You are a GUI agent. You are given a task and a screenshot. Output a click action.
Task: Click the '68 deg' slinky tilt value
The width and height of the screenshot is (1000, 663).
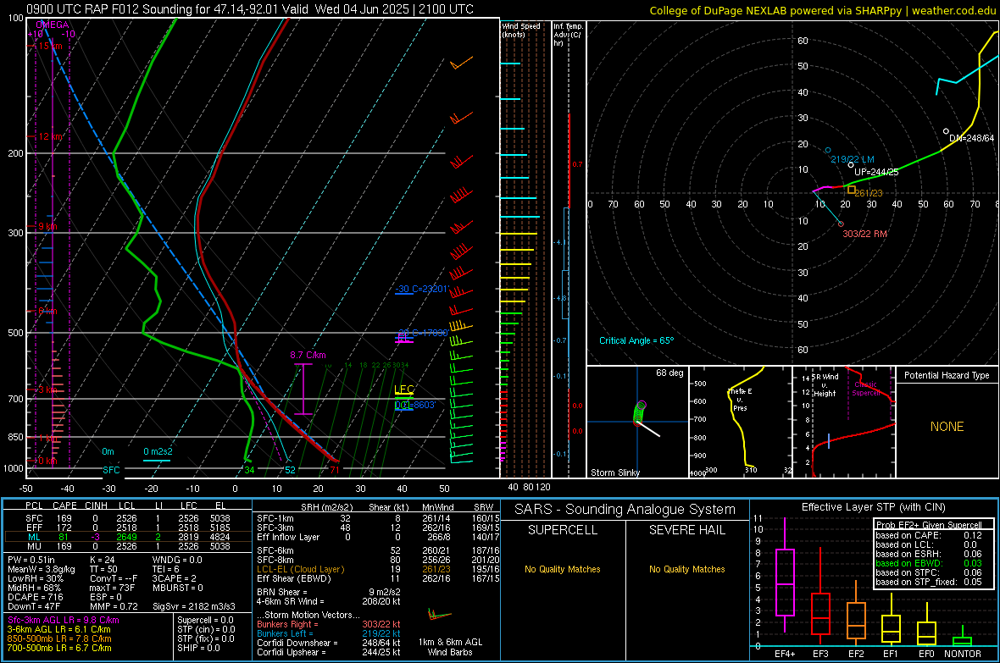pos(669,373)
